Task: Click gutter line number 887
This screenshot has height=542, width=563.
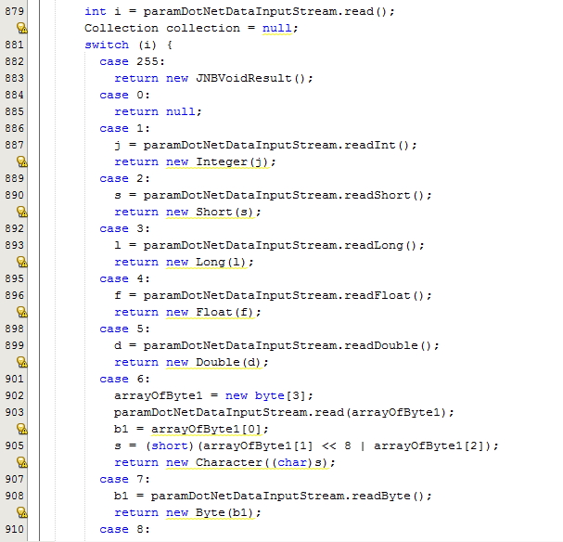Action: pyautogui.click(x=14, y=145)
